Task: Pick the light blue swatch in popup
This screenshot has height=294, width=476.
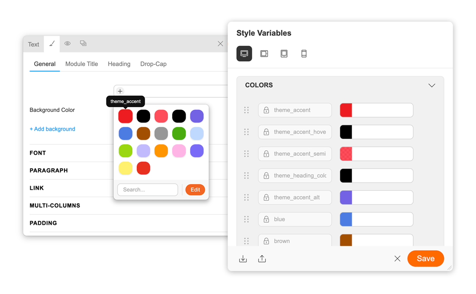Action: pos(197,134)
